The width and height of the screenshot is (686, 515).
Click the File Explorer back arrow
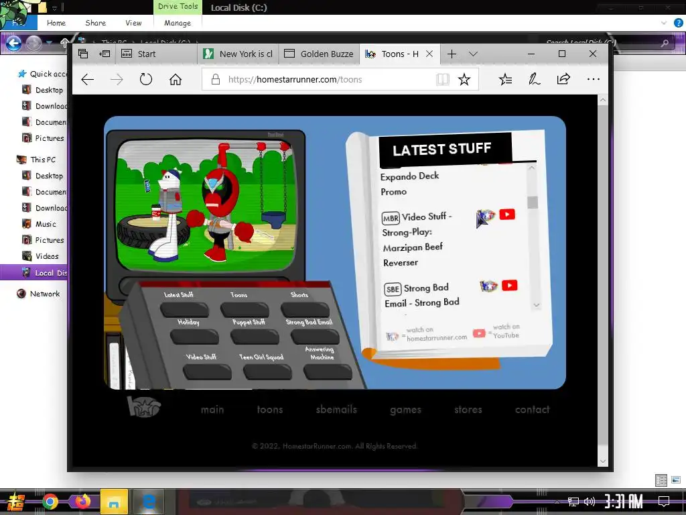tap(13, 43)
